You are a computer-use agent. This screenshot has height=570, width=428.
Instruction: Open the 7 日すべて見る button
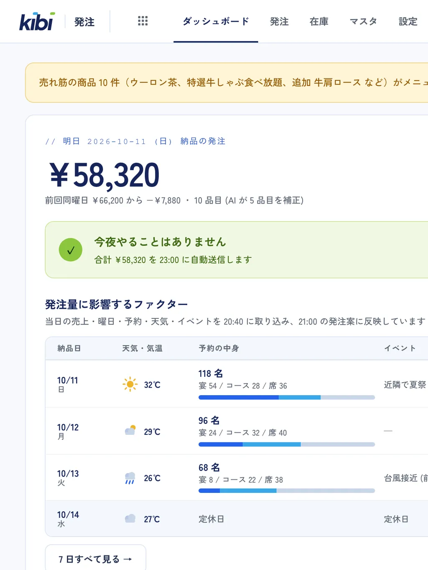(96, 559)
